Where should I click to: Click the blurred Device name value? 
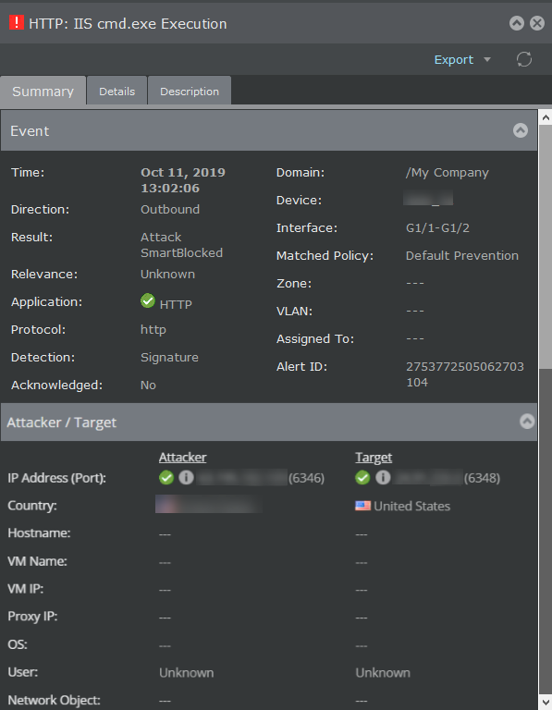(428, 200)
